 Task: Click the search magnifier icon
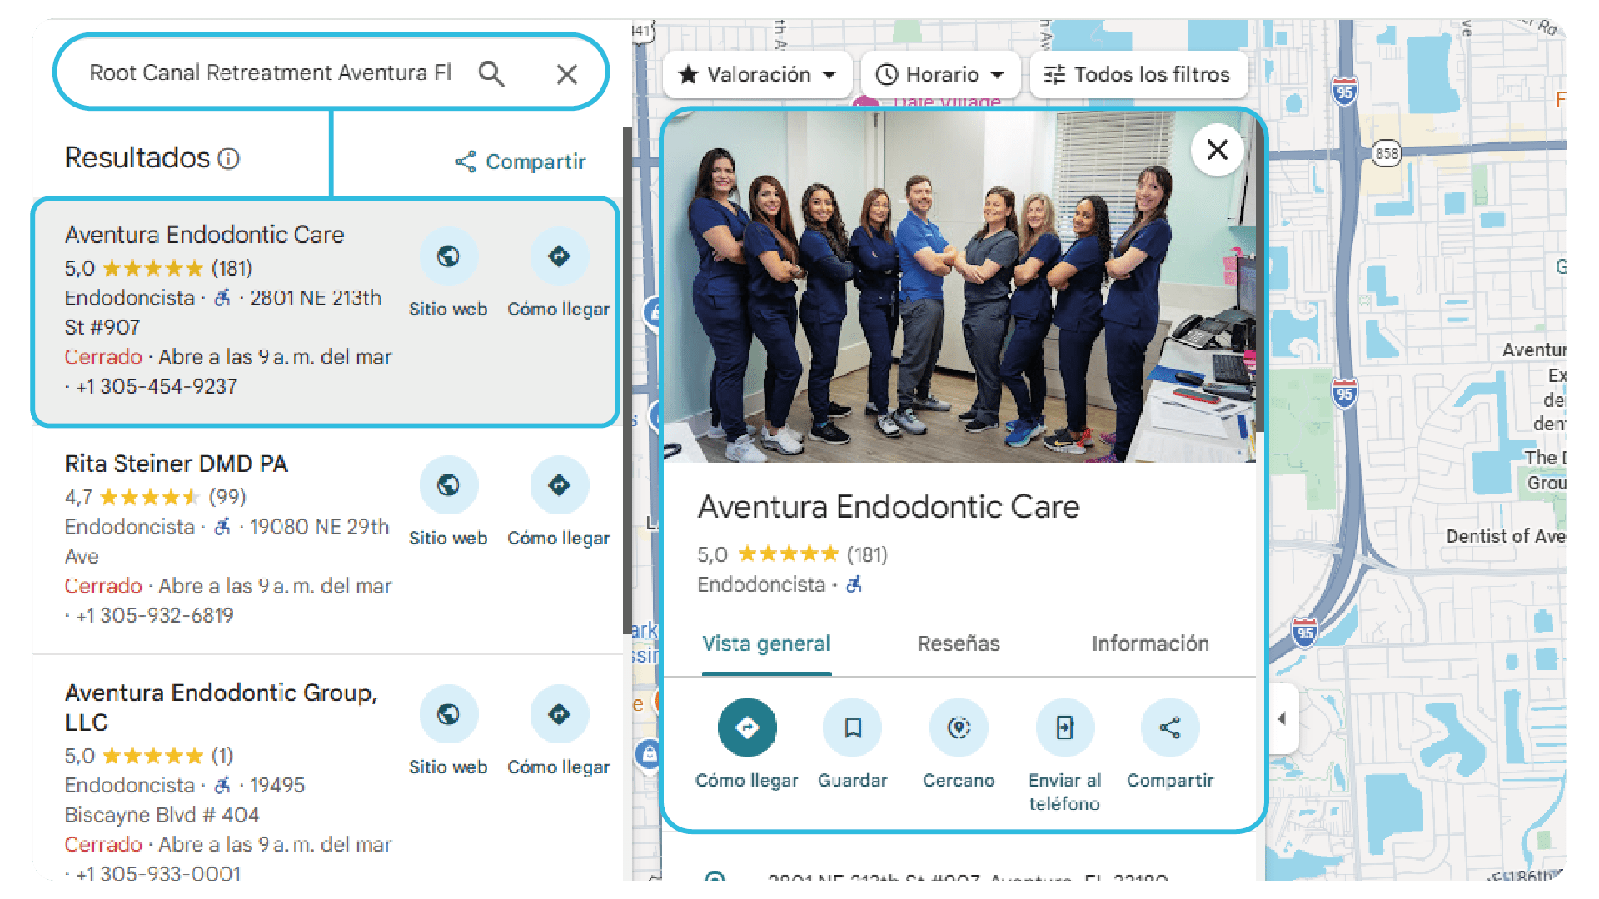[491, 74]
